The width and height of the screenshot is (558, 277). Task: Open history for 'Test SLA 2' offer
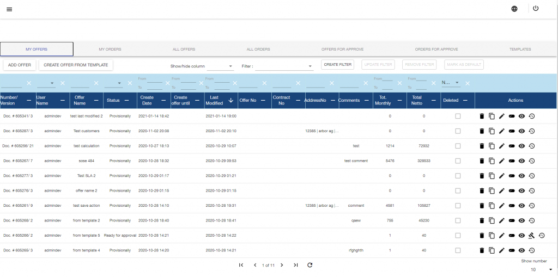531,176
